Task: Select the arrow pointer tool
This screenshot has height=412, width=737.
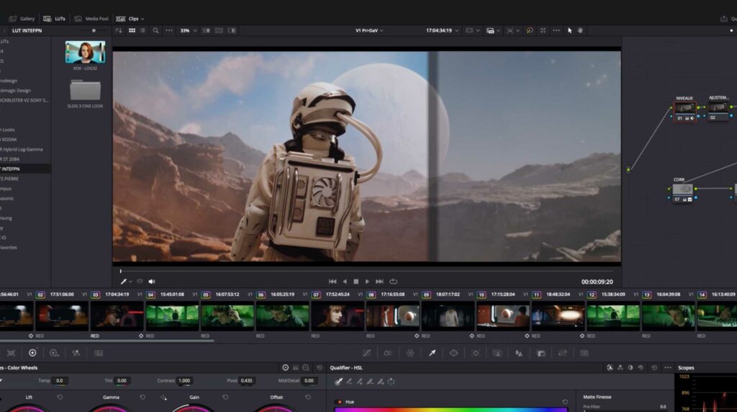Action: click(569, 31)
